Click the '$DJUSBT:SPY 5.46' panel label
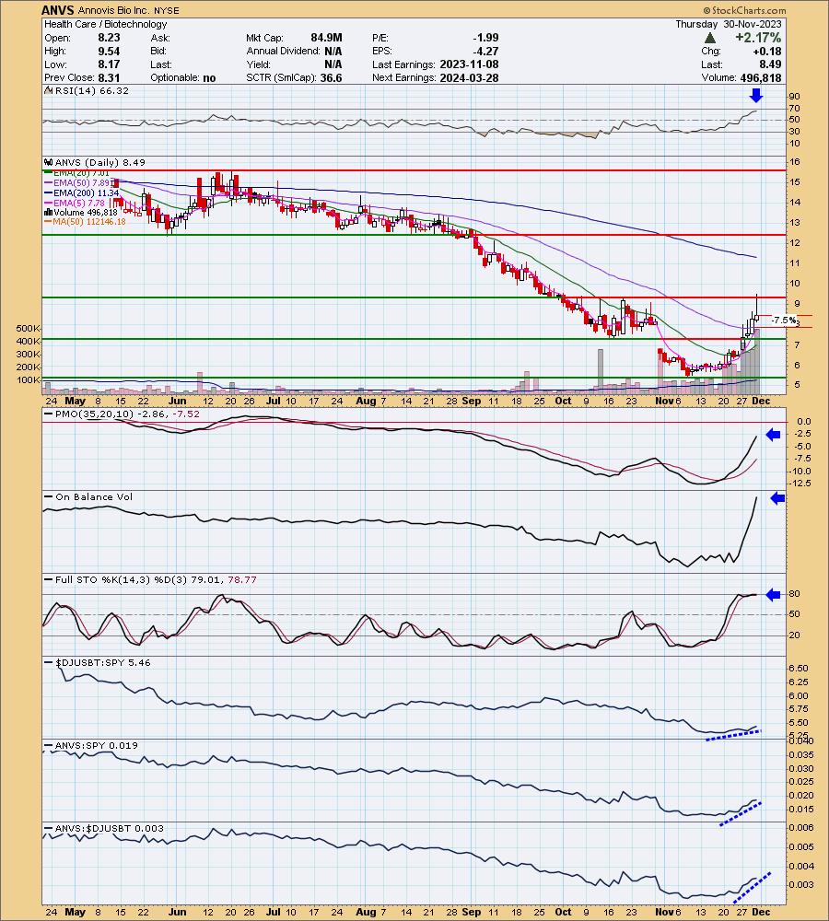 coord(103,662)
